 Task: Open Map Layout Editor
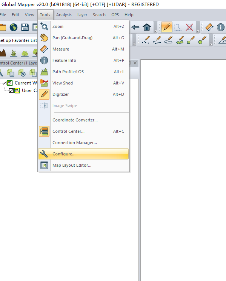point(83,165)
